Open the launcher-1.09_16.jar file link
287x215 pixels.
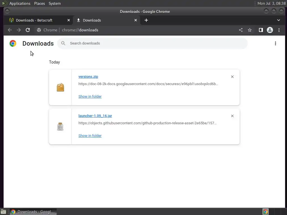pos(95,116)
